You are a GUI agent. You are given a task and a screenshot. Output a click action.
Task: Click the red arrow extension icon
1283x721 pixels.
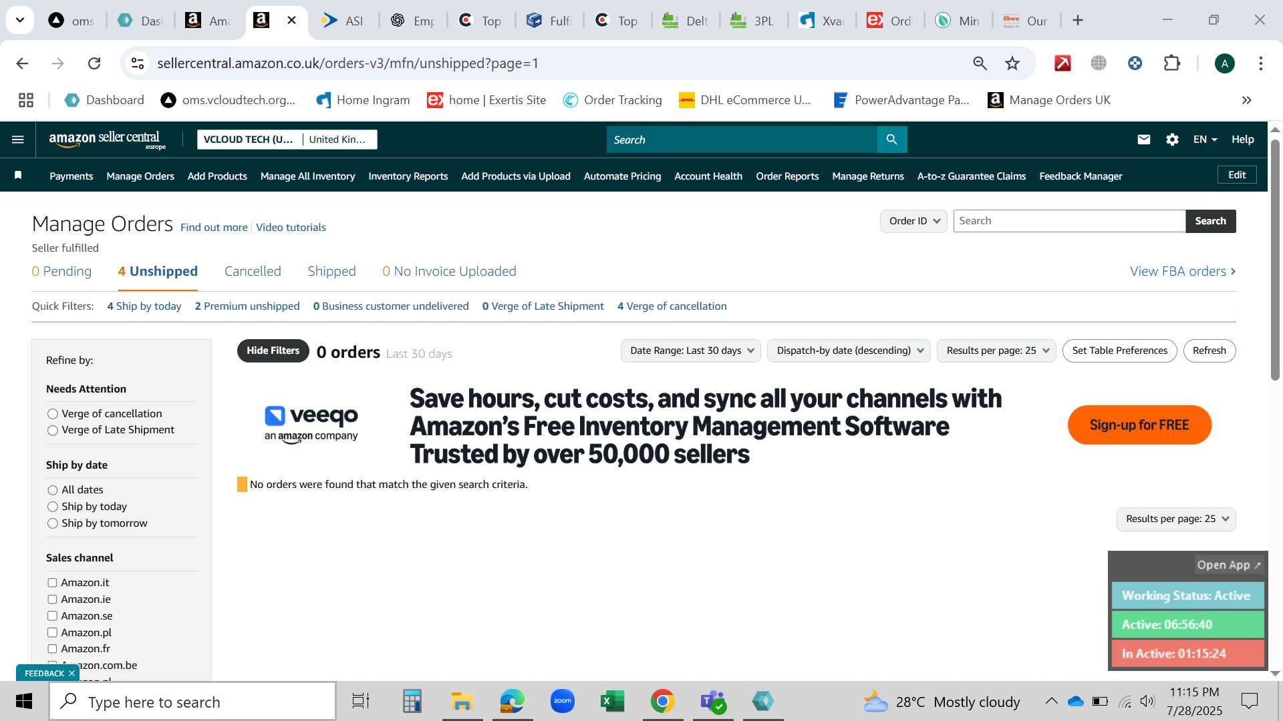tap(1062, 63)
